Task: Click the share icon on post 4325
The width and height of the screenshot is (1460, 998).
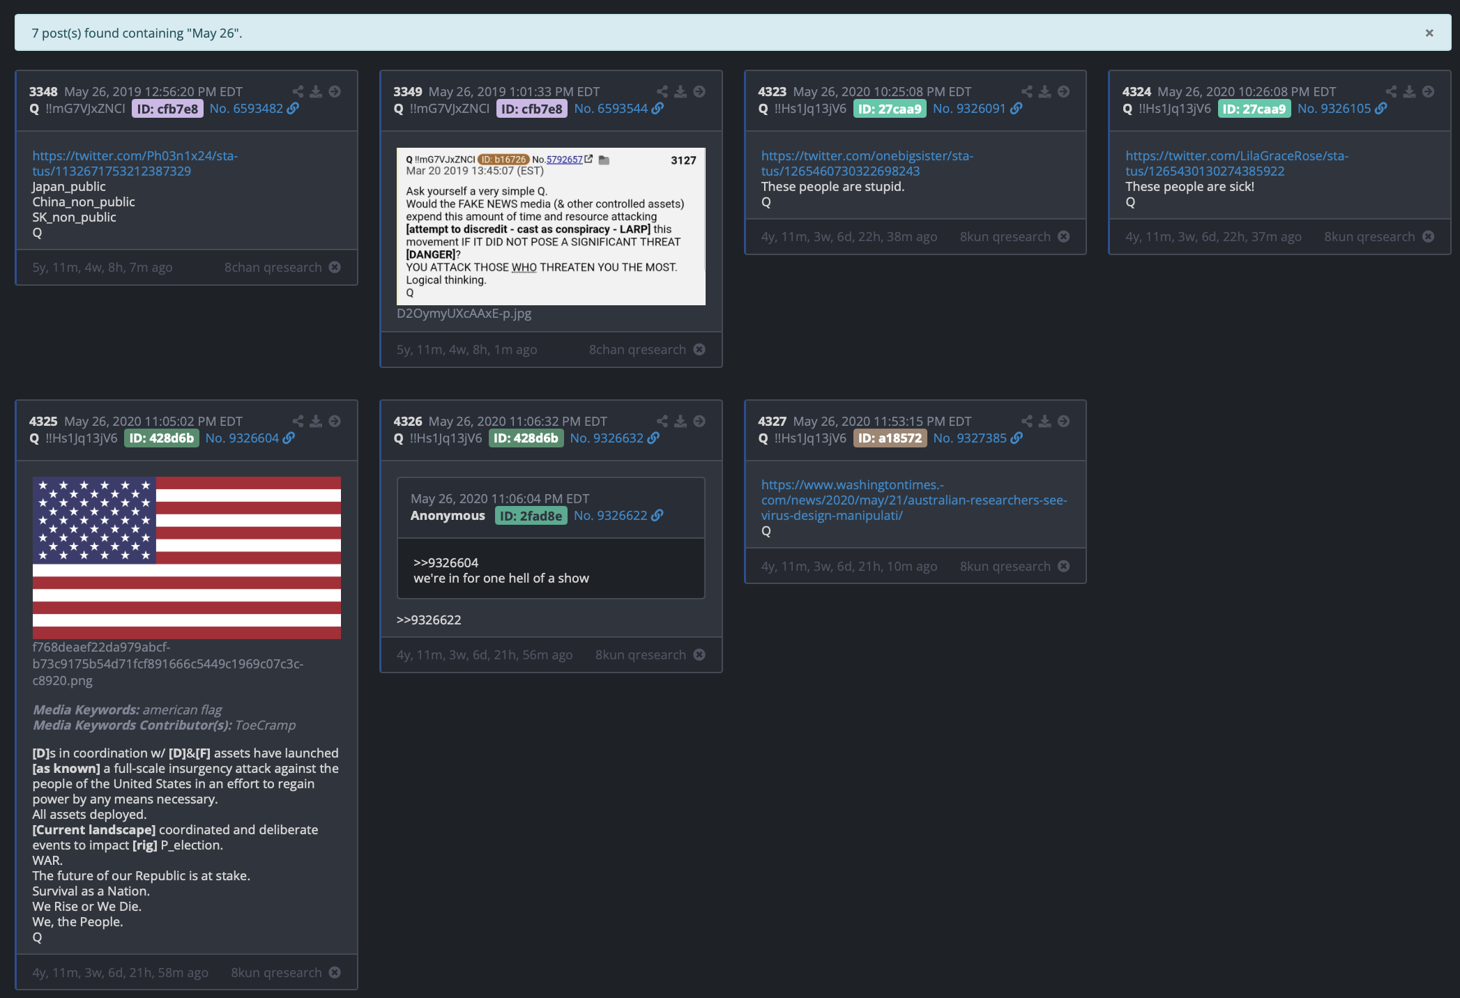Action: tap(298, 421)
